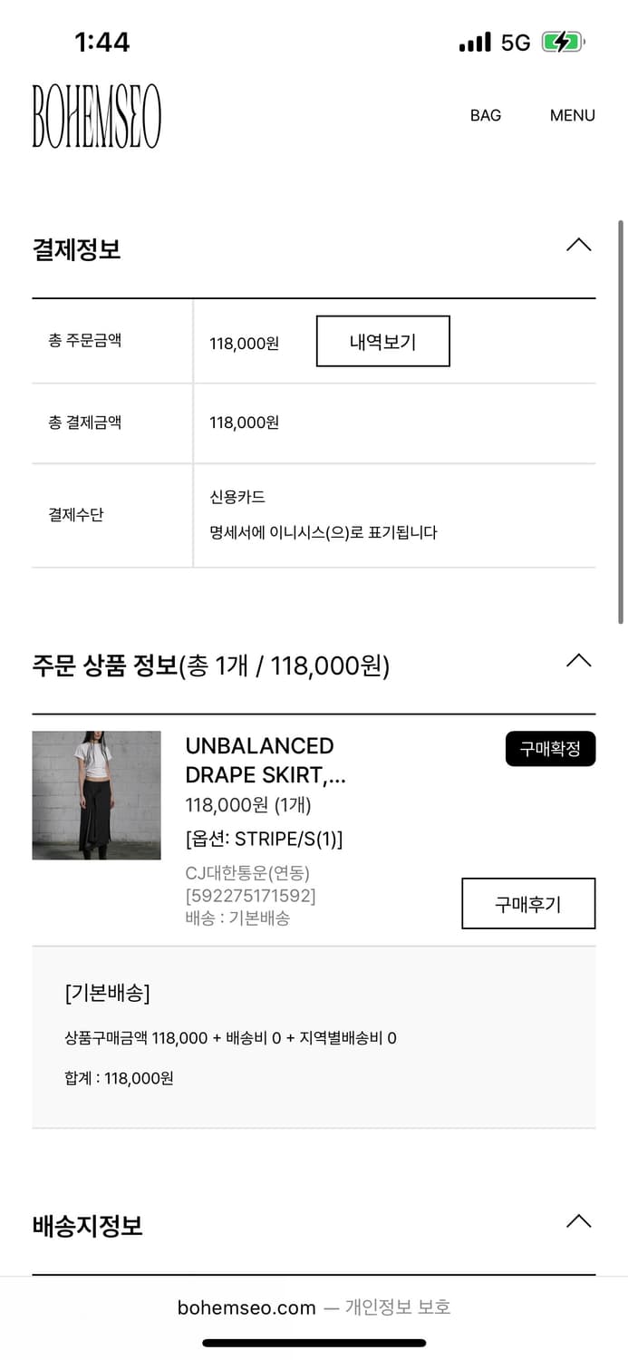Collapse the 배송지정보 shipping address section
The height and width of the screenshot is (1360, 628).
tap(578, 1220)
